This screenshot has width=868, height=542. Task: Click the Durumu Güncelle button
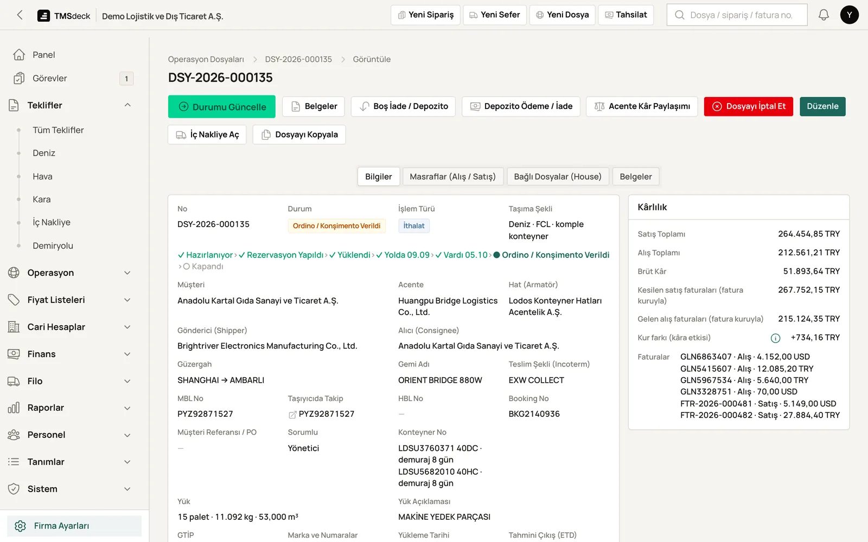pyautogui.click(x=222, y=107)
